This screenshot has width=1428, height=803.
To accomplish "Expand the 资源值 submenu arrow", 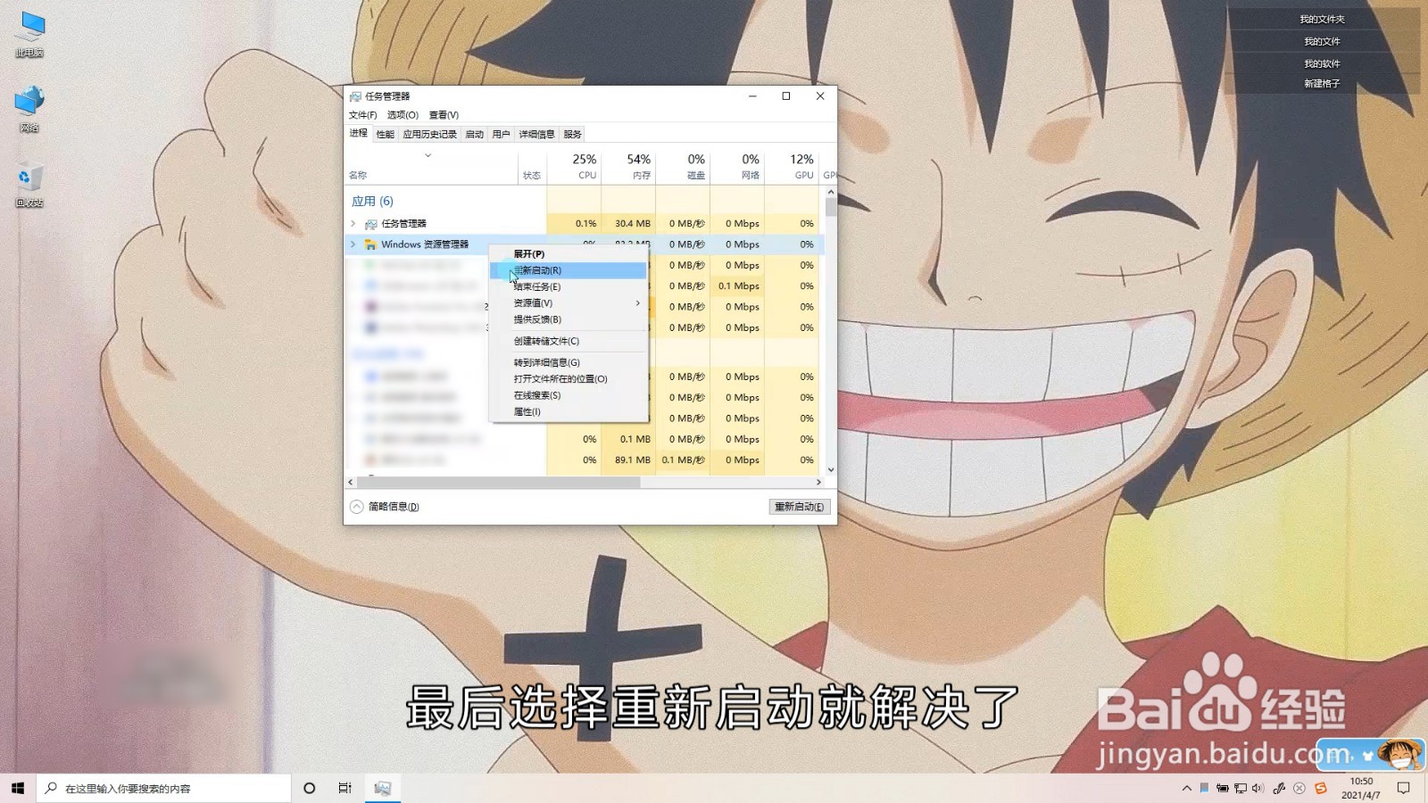I will coord(637,303).
